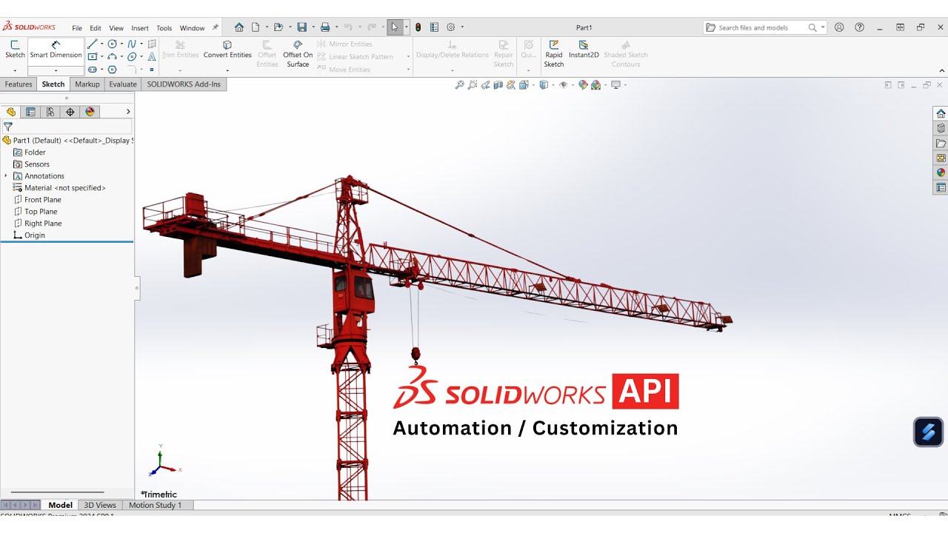Screen dimensions: 948x533
Task: Open the Circle tool dropdown arrow
Action: pyautogui.click(x=121, y=44)
